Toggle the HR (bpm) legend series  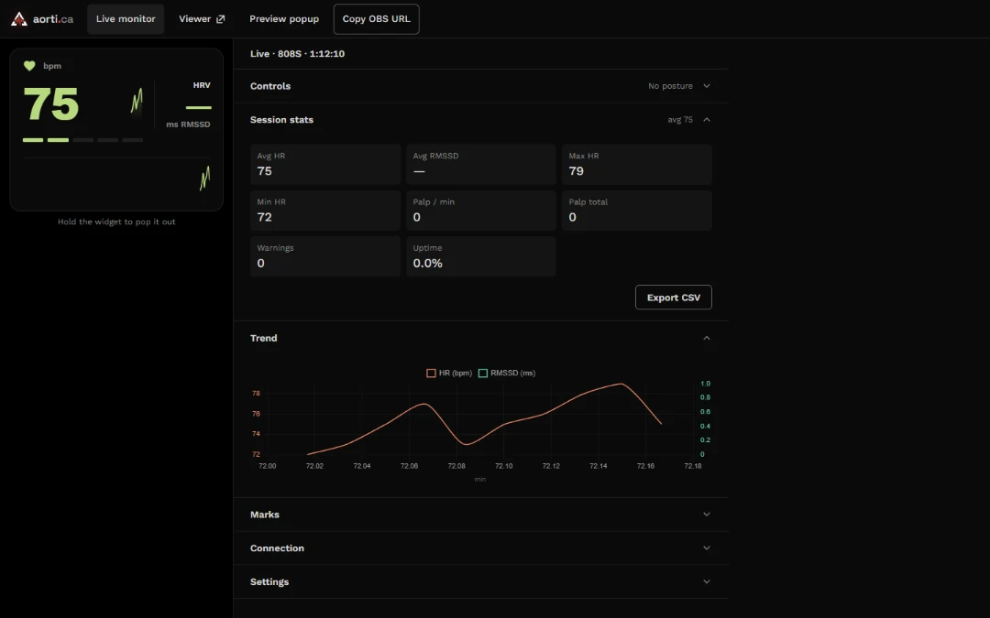(x=449, y=373)
